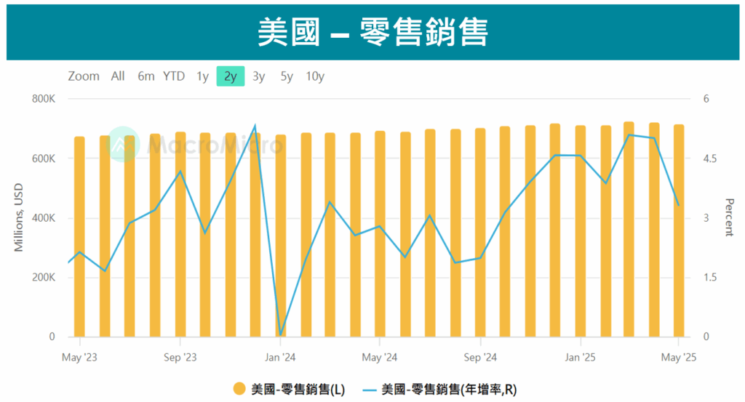Click the 800K left axis label
The width and height of the screenshot is (745, 402).
pos(44,99)
